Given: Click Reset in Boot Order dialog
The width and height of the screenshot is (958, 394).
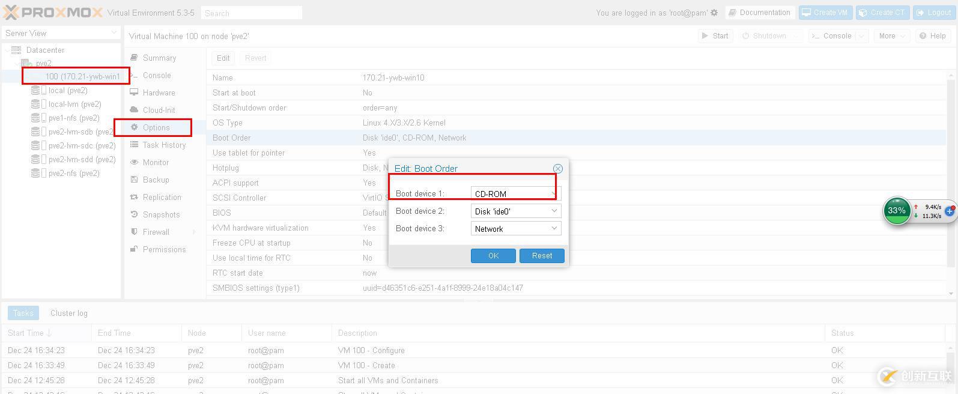Looking at the screenshot, I should pos(542,255).
